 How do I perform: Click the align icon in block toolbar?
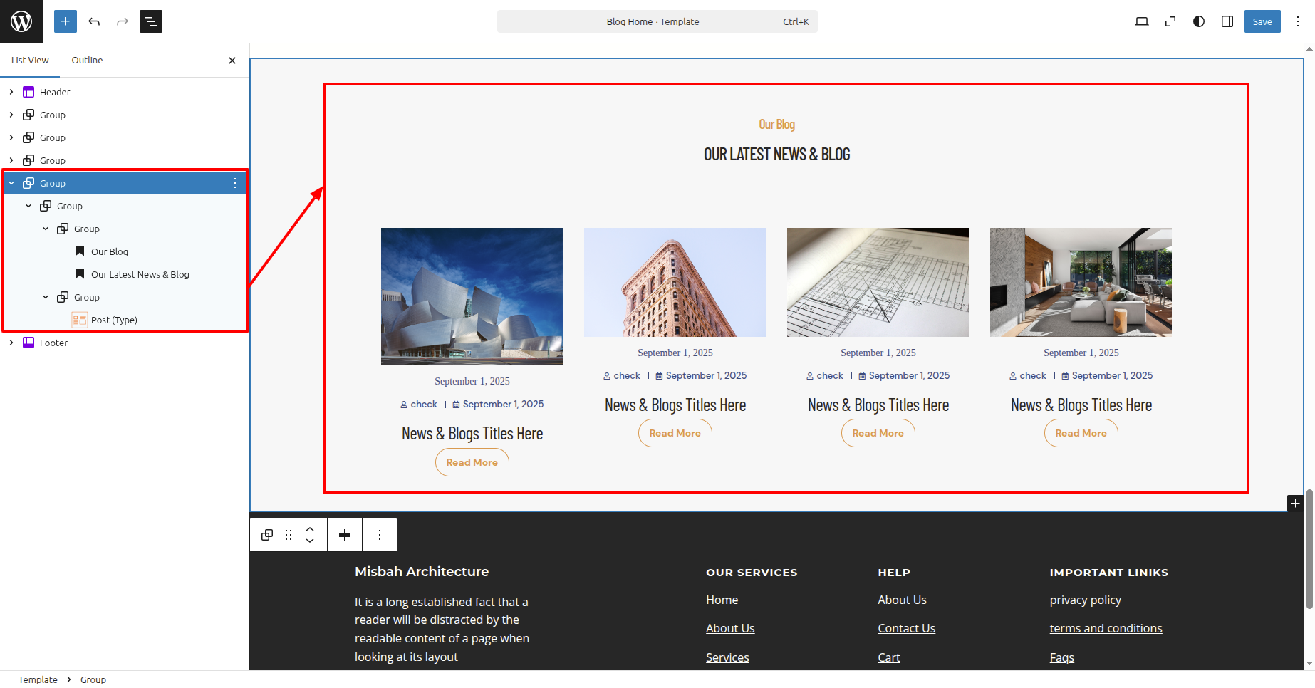pyautogui.click(x=345, y=535)
